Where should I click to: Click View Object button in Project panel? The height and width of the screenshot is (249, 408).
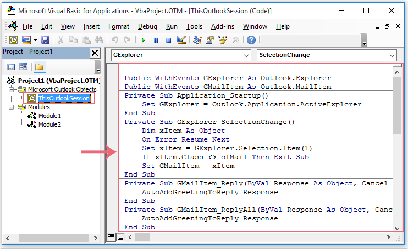click(x=24, y=67)
